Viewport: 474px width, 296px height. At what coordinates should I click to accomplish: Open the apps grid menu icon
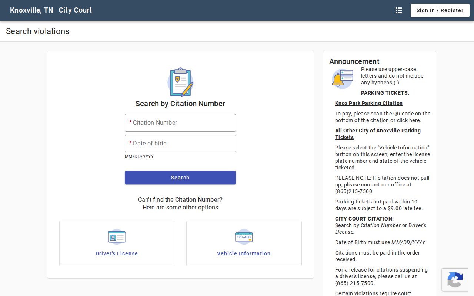coord(399,10)
